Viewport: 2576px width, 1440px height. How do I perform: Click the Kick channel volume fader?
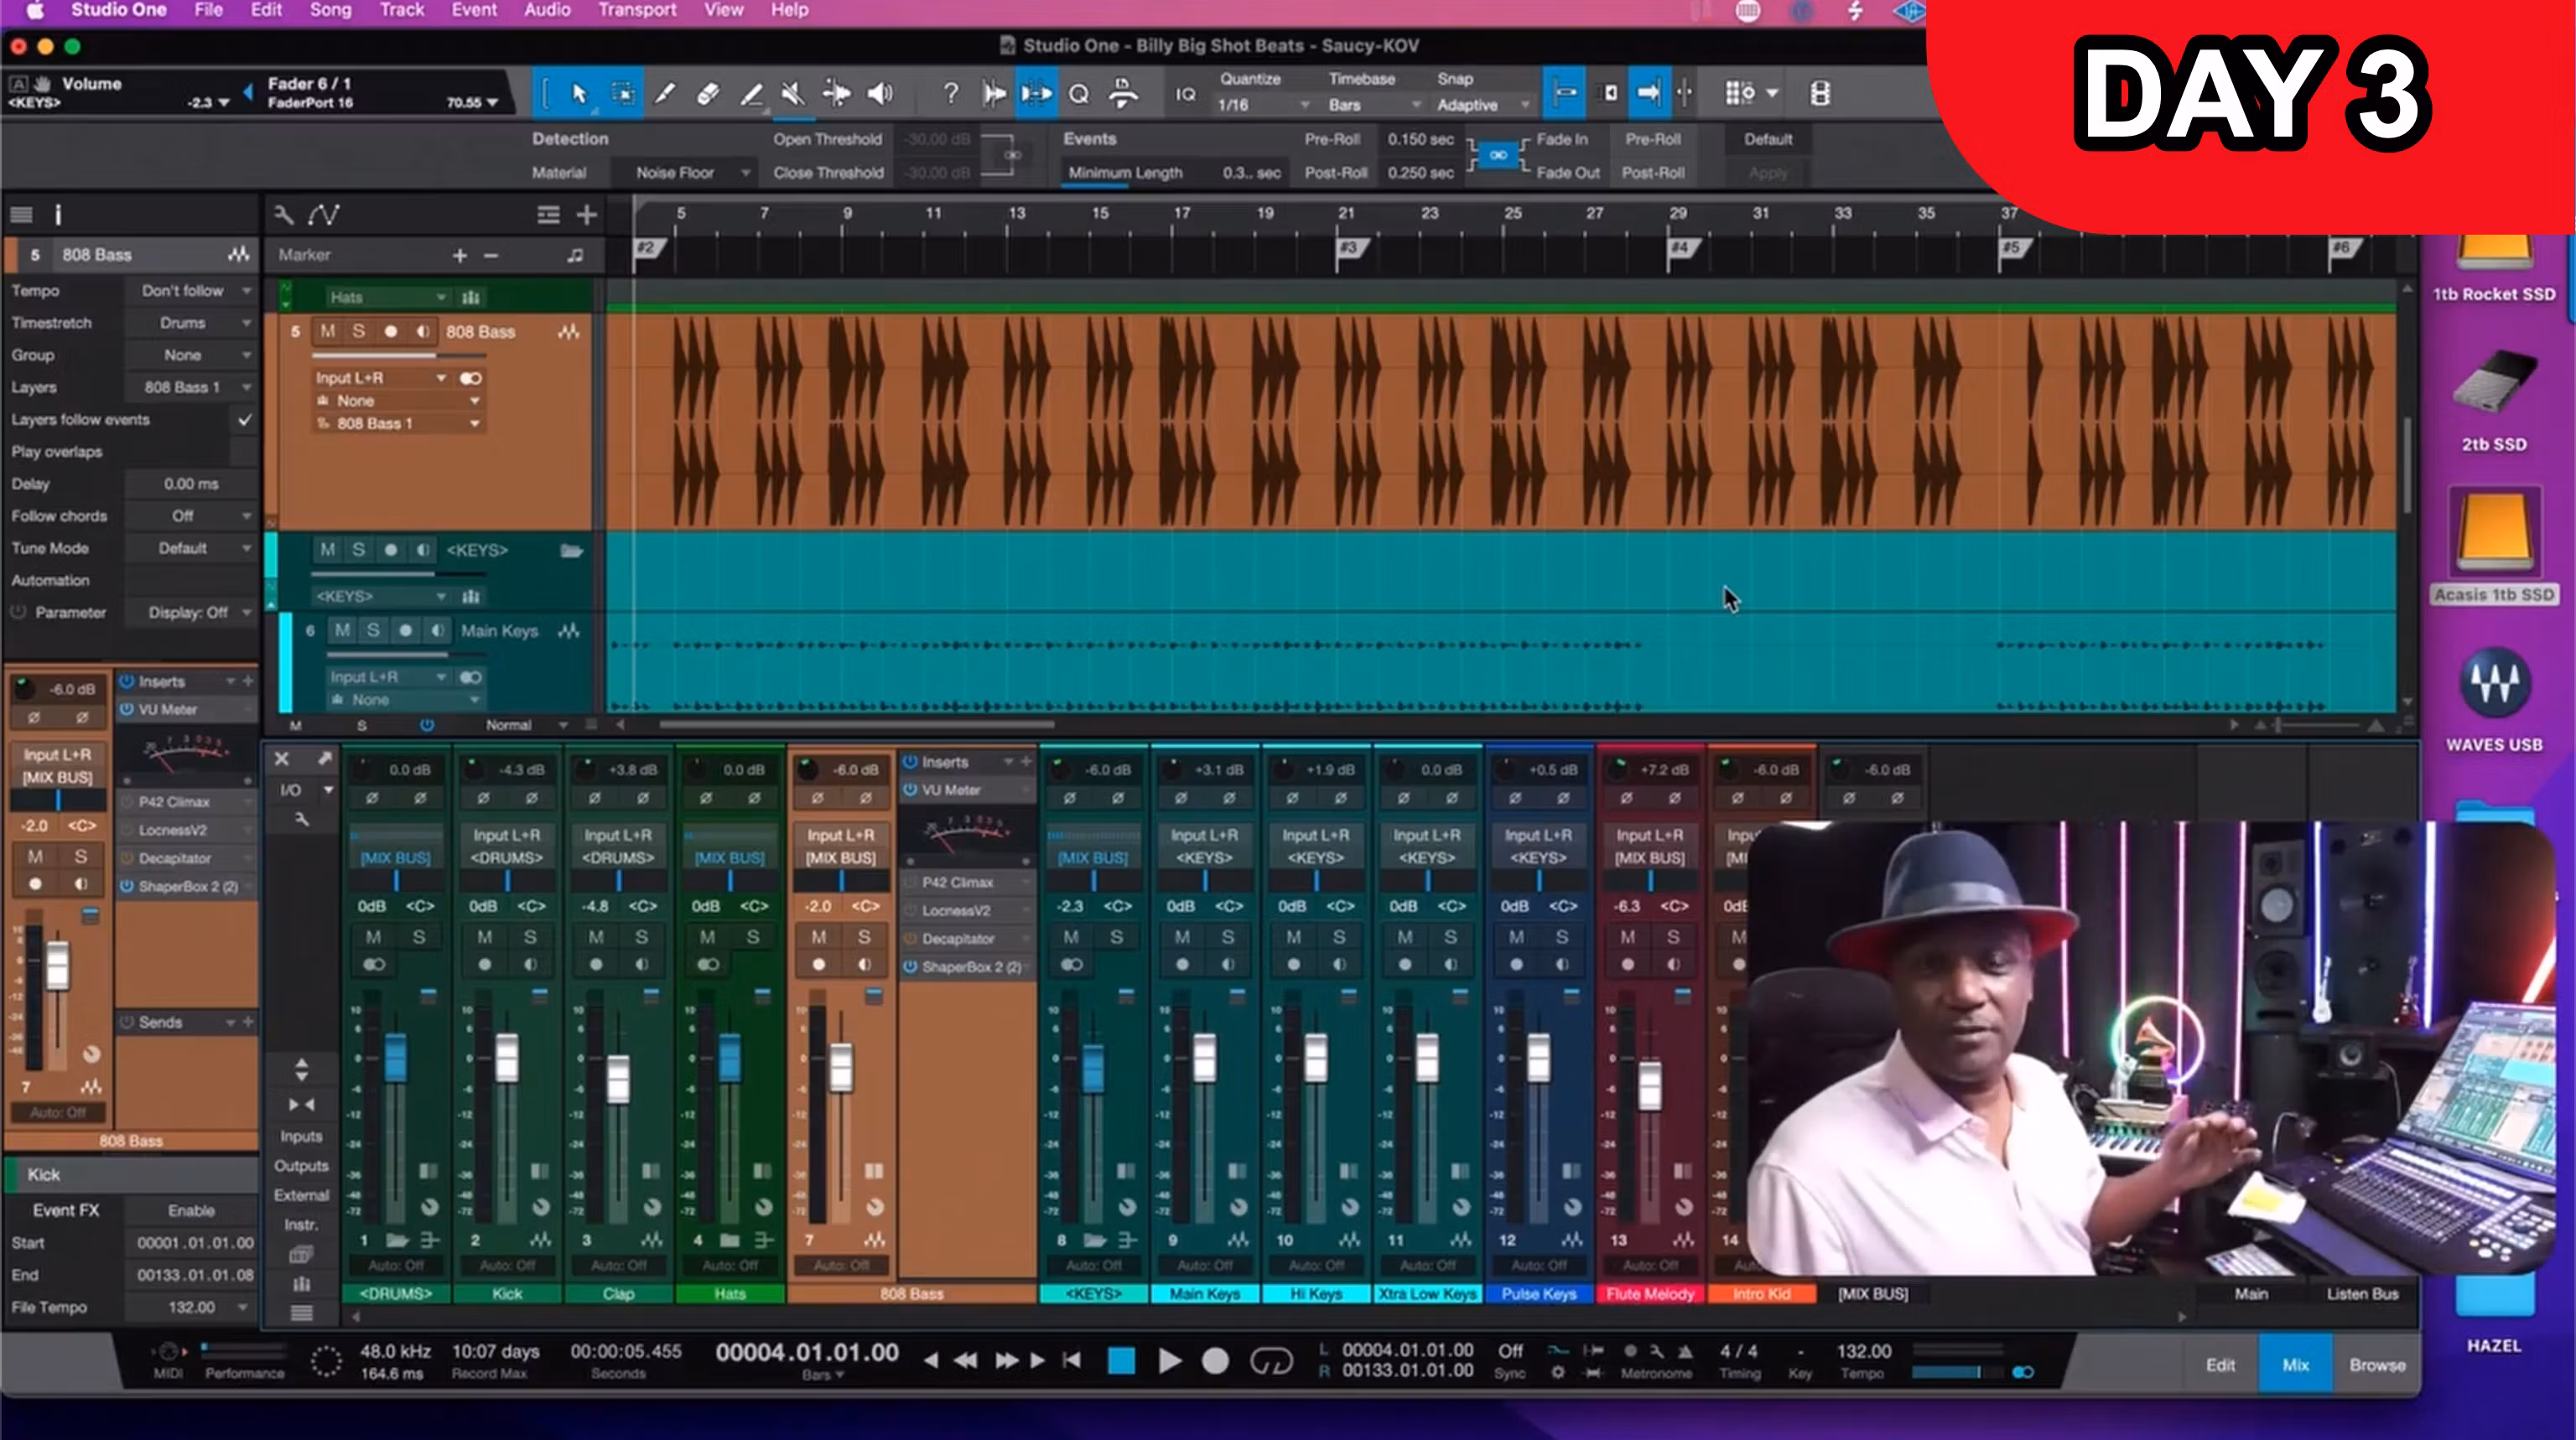pyautogui.click(x=507, y=1059)
